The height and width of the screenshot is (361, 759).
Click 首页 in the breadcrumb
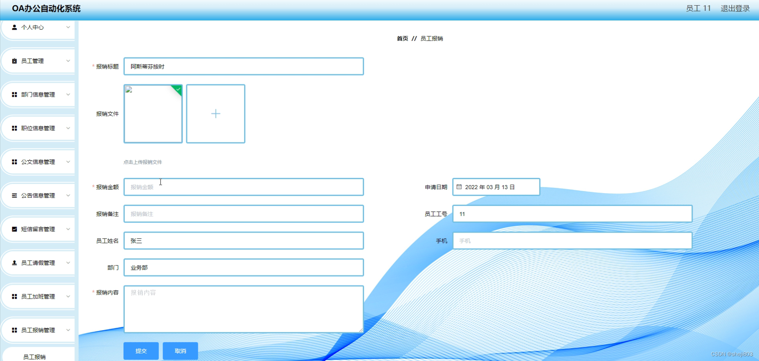coord(402,38)
